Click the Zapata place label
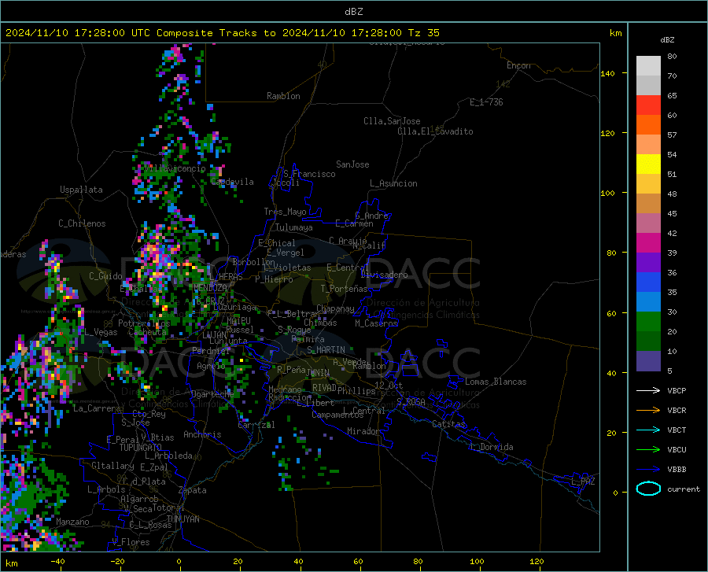Viewport: 708px width, 572px height. pos(193,490)
